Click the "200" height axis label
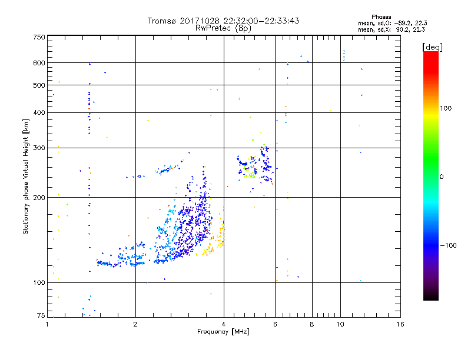Image resolution: width=471 pixels, height=353 pixels. (x=39, y=198)
